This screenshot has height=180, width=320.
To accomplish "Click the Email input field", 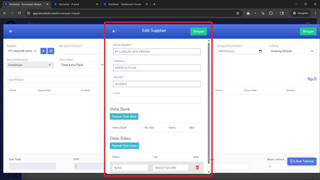I will (x=157, y=100).
